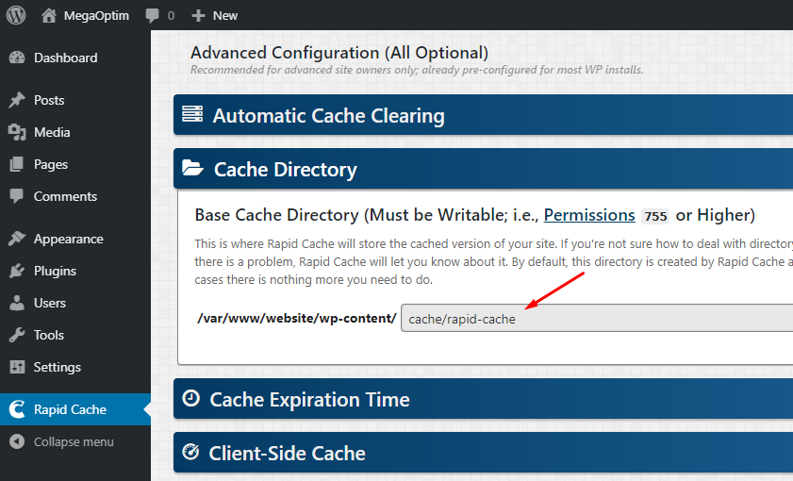Open the Plugins menu item
This screenshot has width=793, height=481.
coord(75,271)
